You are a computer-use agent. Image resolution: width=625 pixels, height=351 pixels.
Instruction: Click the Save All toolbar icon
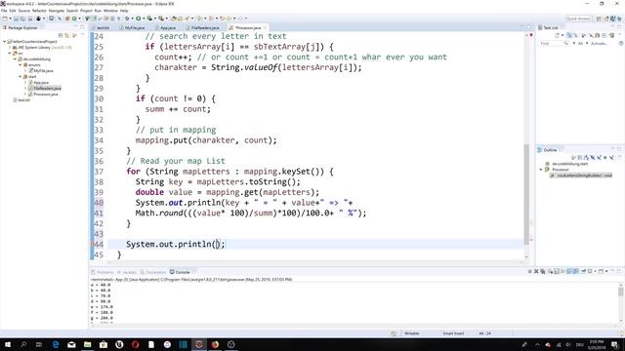pos(22,19)
